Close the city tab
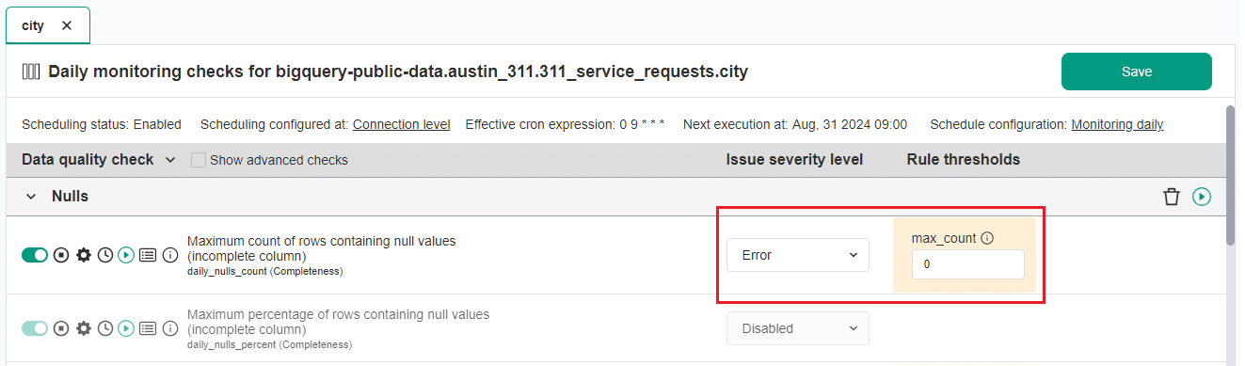 67,25
